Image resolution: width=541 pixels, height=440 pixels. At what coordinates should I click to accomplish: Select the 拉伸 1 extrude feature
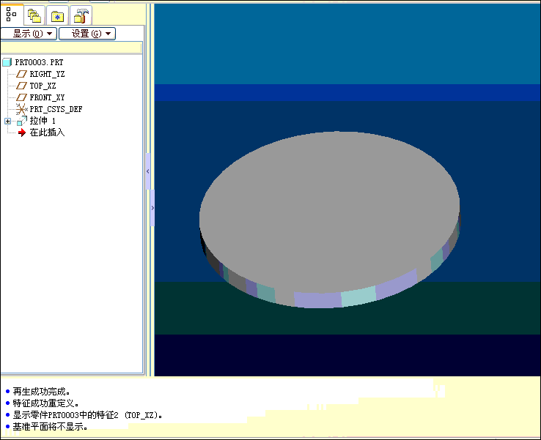point(43,121)
